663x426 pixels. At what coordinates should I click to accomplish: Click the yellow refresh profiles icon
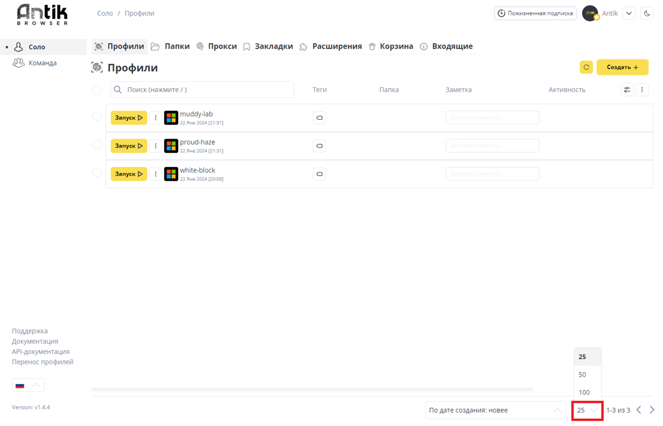(x=586, y=67)
